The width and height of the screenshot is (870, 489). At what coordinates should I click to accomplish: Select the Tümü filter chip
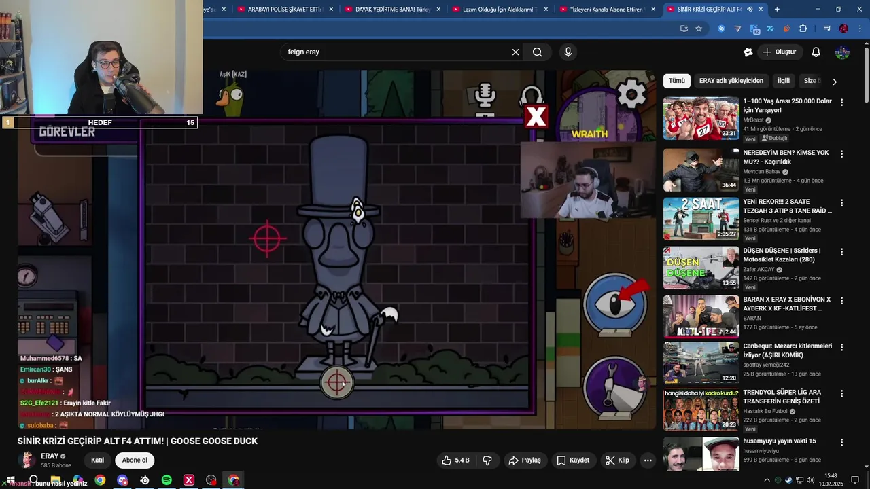[677, 81]
